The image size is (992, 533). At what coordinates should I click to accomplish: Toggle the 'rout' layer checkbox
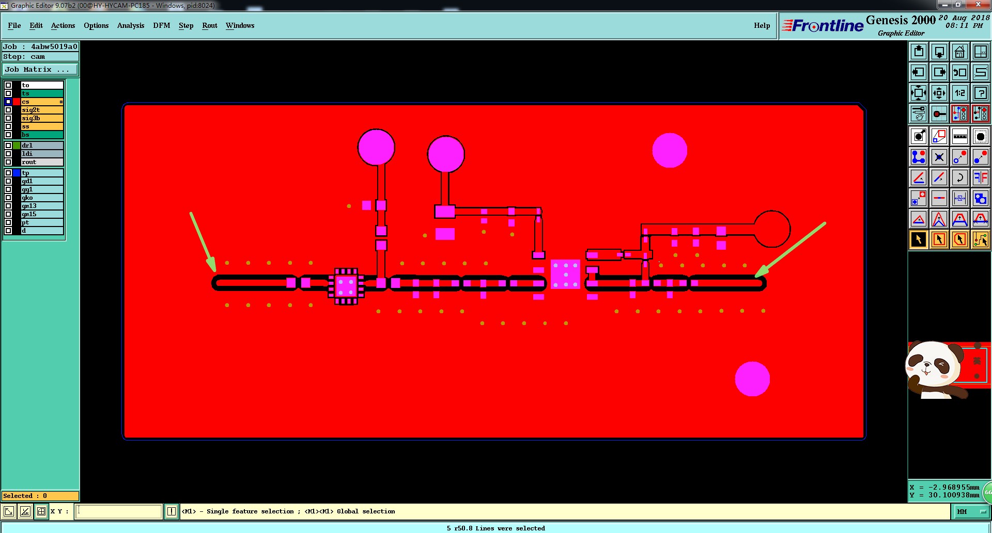[8, 162]
